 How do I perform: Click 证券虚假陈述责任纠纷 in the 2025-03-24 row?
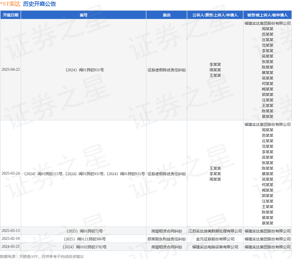click(x=166, y=174)
